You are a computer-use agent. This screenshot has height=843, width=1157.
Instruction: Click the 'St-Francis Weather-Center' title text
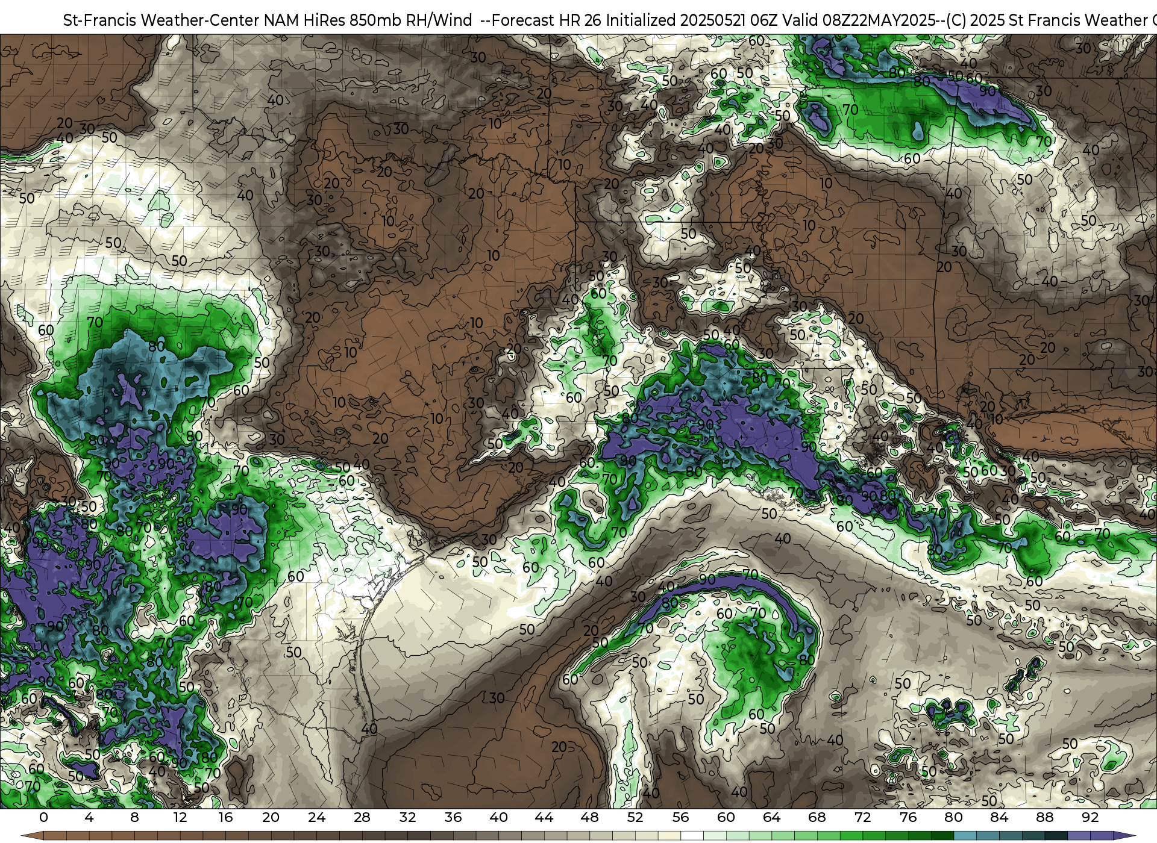click(161, 20)
